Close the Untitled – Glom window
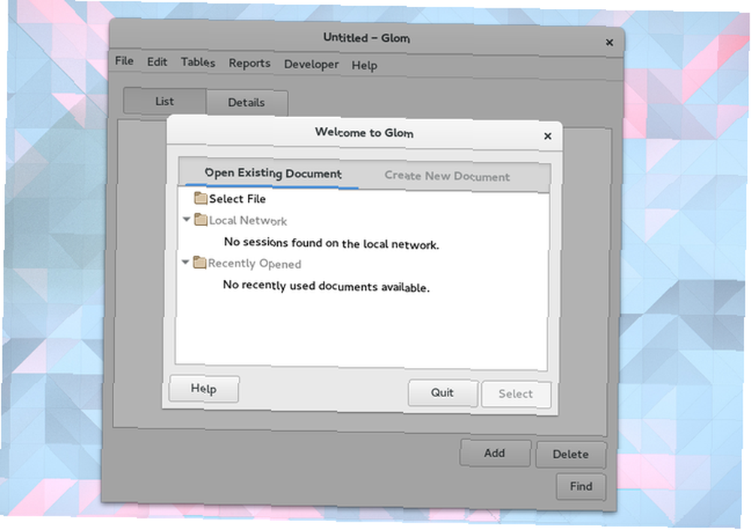Viewport: 751px width, 530px height. (x=609, y=43)
